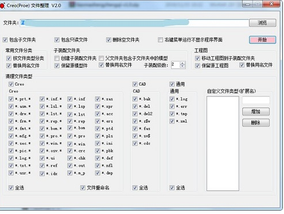Uncheck 移动工程图到子装配文件夹

tap(197, 58)
